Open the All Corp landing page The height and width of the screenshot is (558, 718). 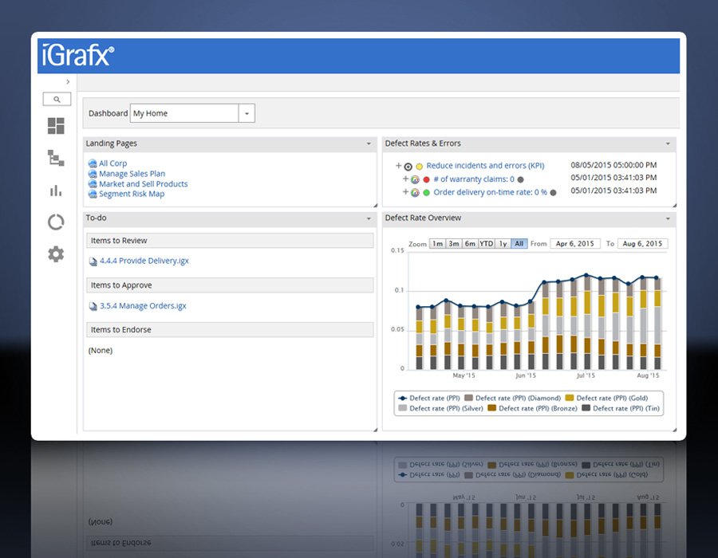tap(112, 163)
